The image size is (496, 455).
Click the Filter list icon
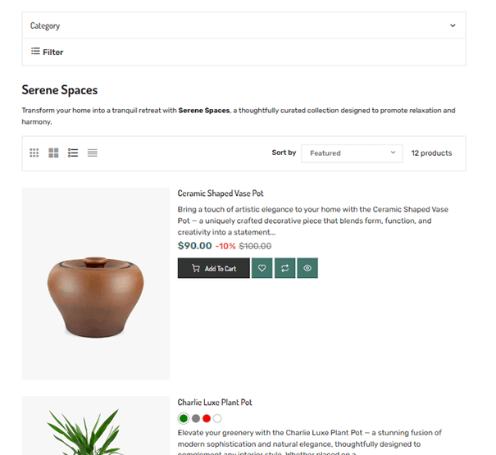tap(35, 52)
